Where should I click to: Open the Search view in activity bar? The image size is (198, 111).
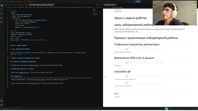pyautogui.click(x=2, y=10)
